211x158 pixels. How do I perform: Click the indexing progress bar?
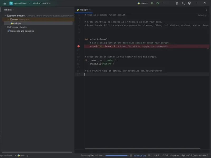[117, 155]
